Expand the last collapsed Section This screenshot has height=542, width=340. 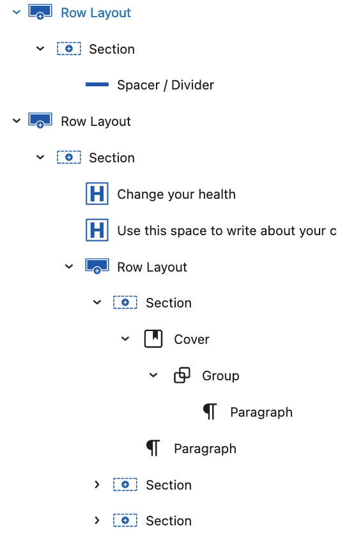97,520
